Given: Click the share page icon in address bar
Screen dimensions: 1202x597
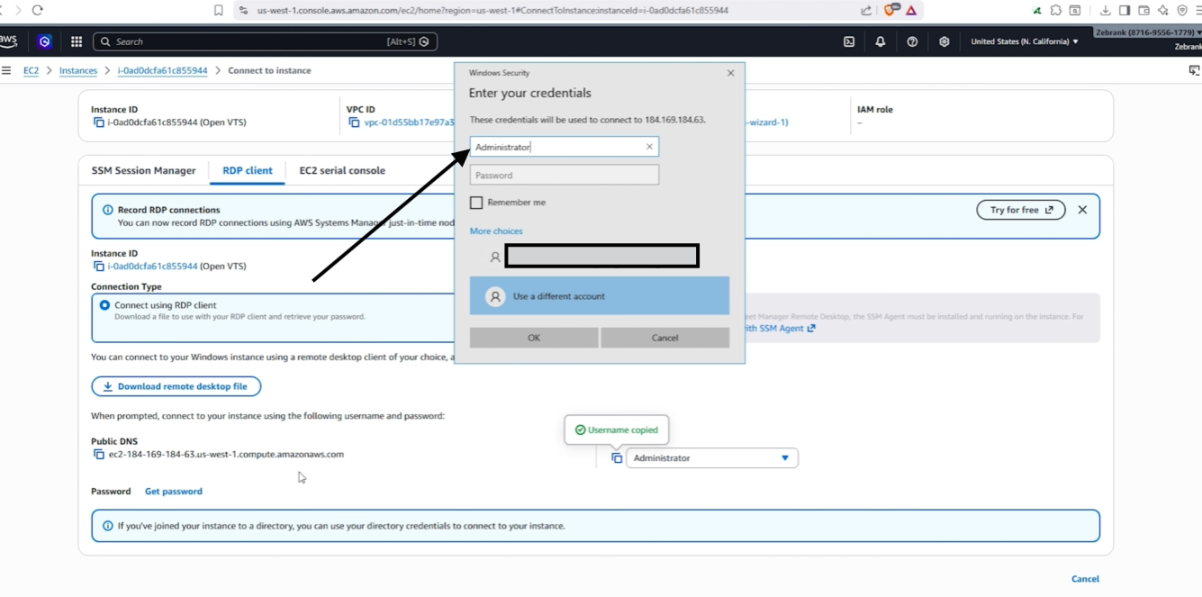Looking at the screenshot, I should tap(866, 10).
